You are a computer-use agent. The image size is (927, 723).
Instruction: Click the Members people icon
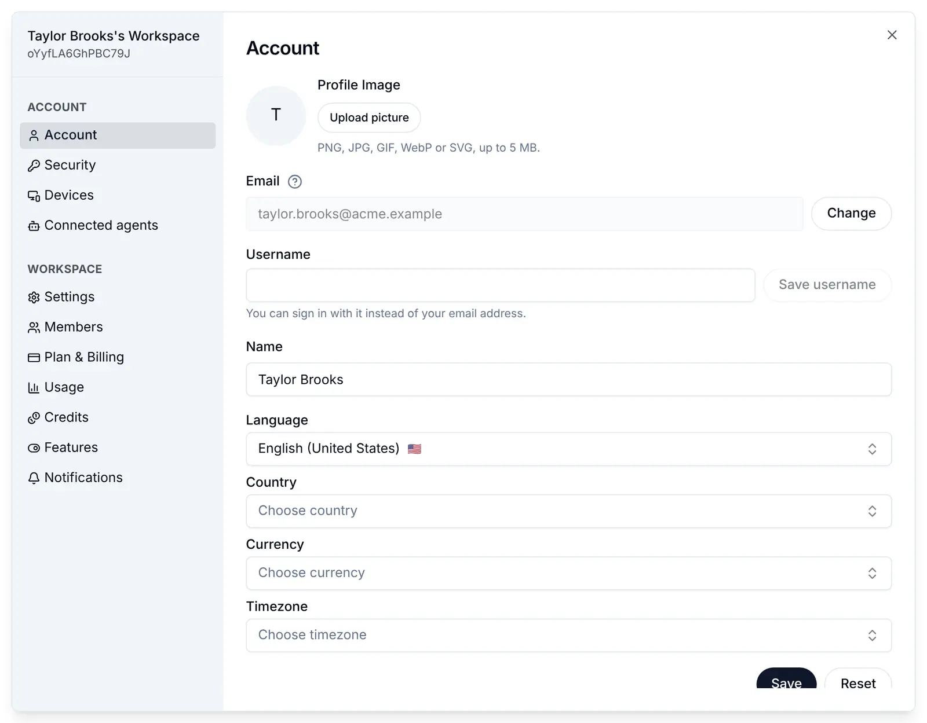coord(34,328)
